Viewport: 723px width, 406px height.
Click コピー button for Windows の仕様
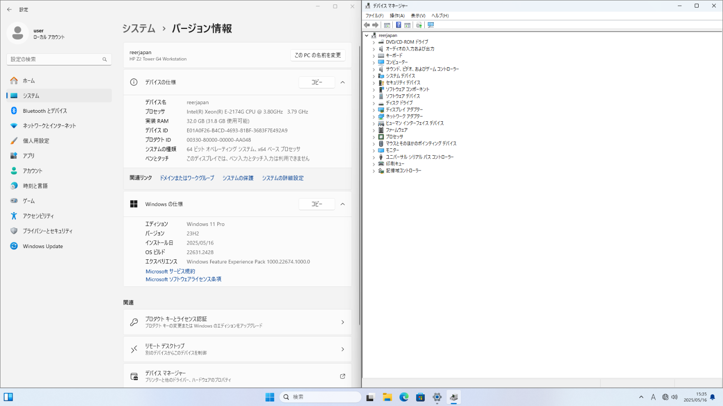point(317,204)
